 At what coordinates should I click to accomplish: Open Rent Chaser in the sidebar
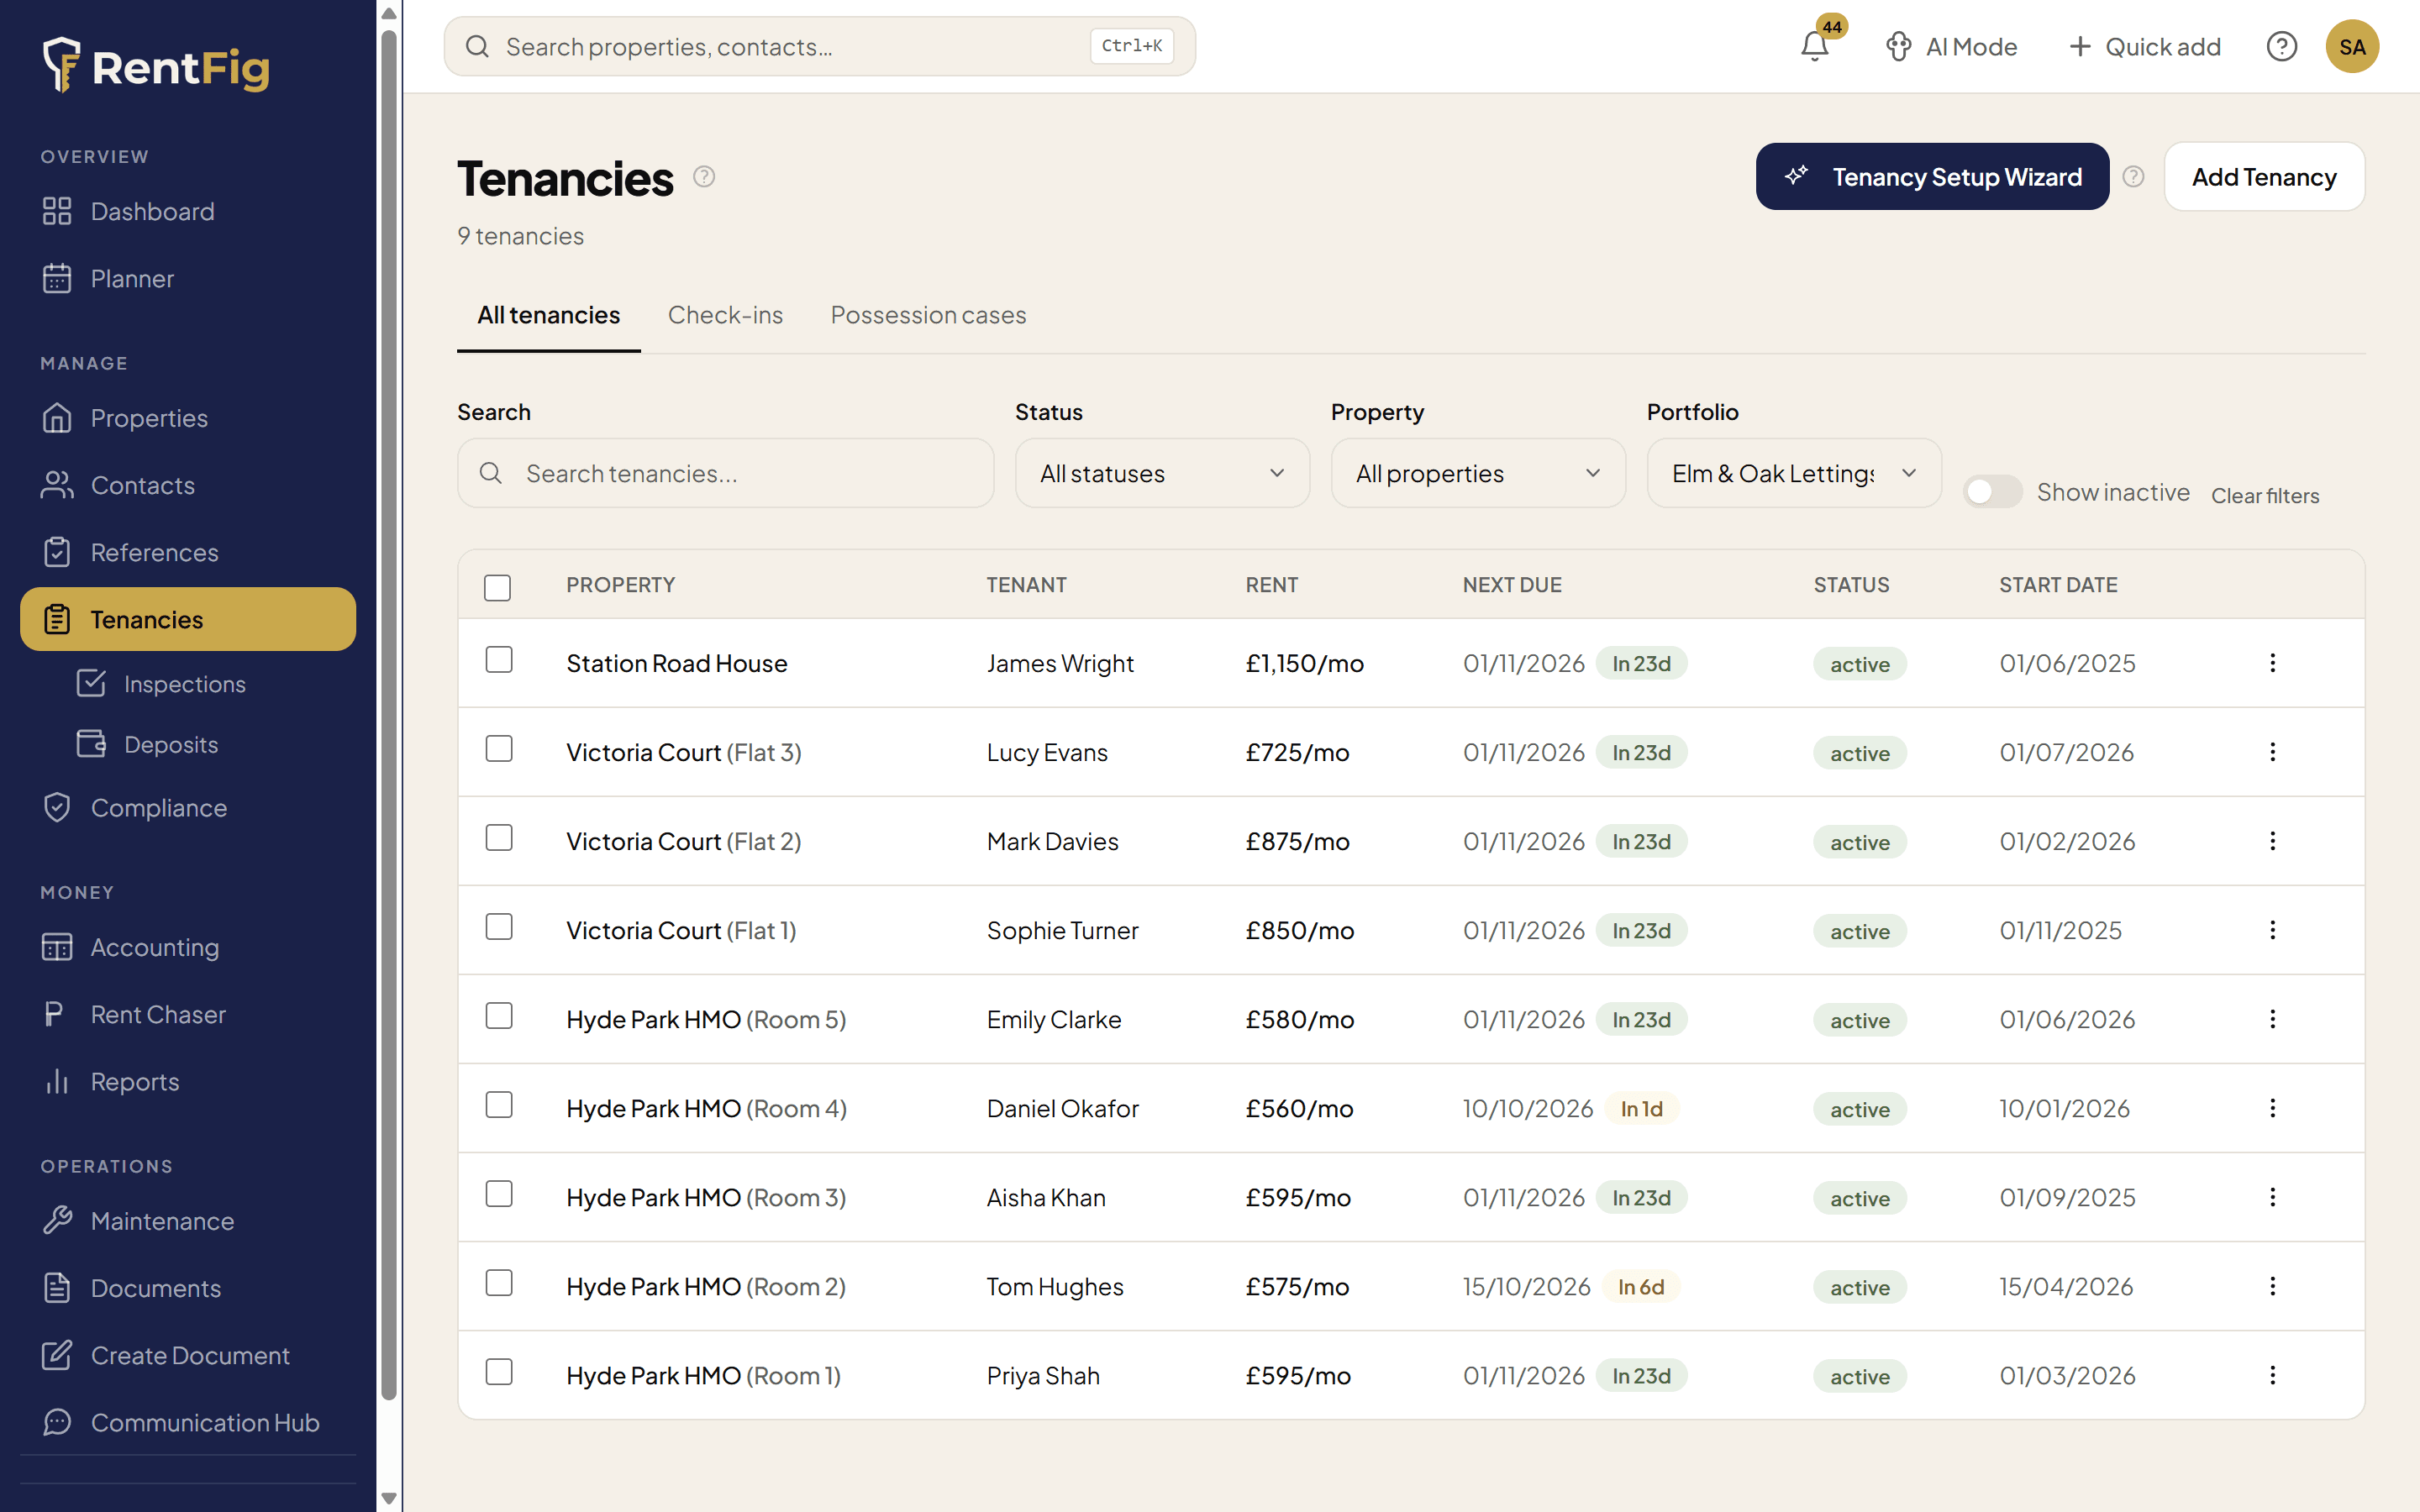(x=188, y=1014)
